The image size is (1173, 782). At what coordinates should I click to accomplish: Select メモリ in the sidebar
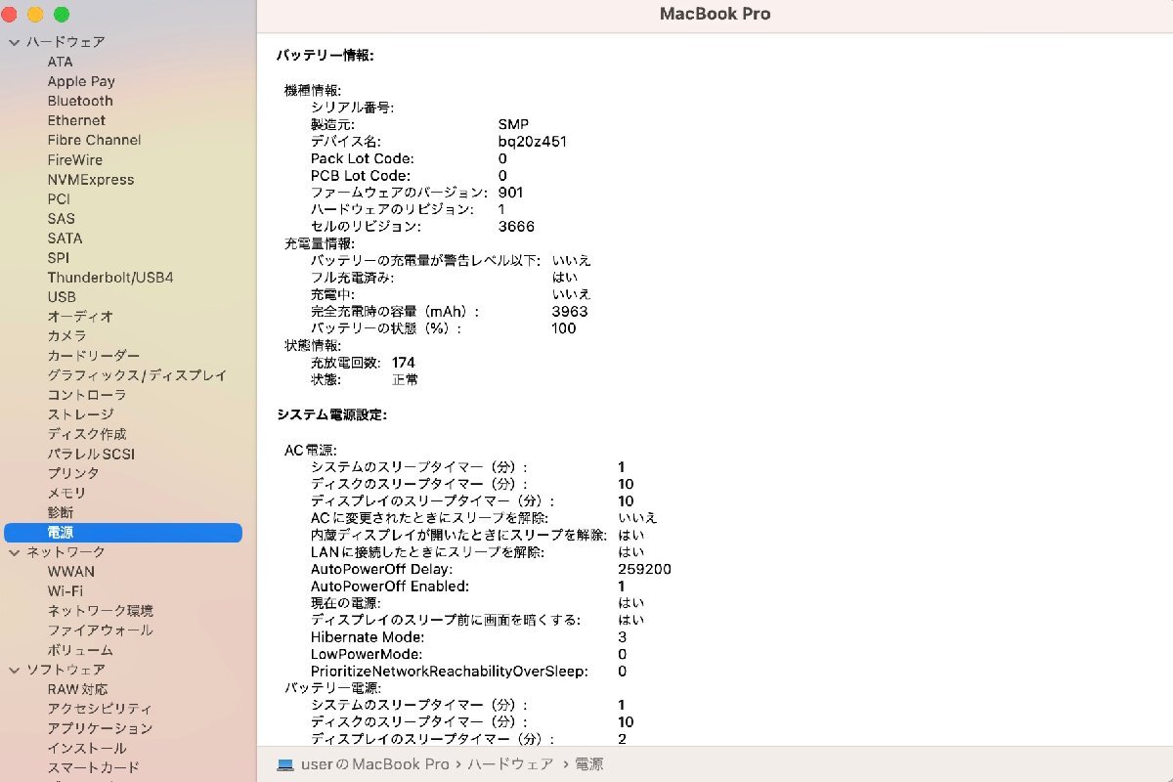click(66, 493)
